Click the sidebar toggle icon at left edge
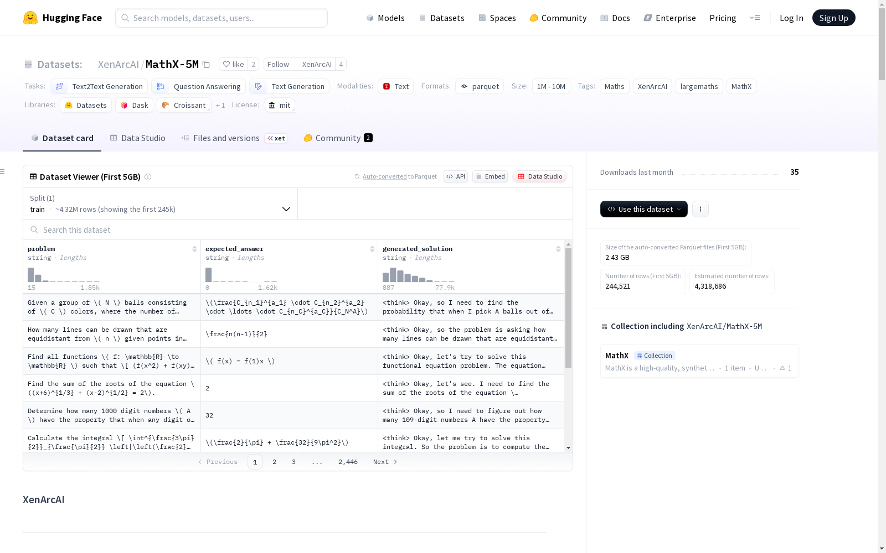Viewport: 886px width, 553px height. coord(3,171)
